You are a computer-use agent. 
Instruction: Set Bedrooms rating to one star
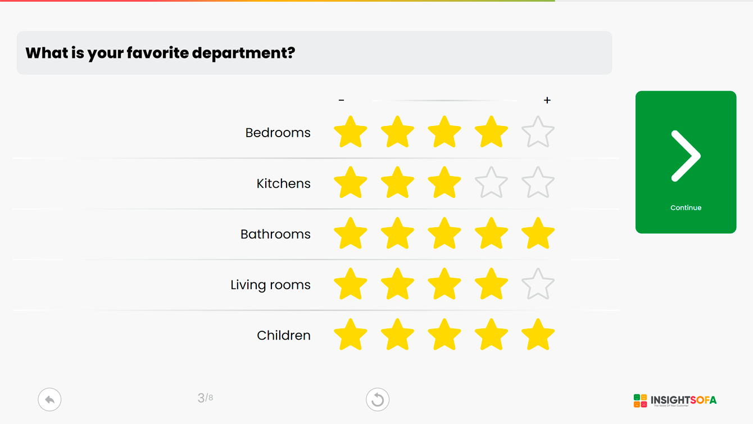point(351,132)
